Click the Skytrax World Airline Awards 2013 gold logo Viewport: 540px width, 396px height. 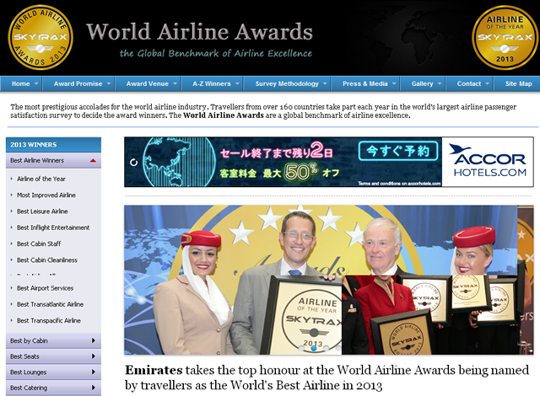40,37
